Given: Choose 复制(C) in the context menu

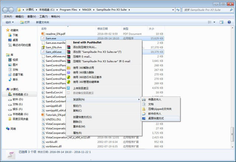Looking at the screenshot, I should 104,110.
